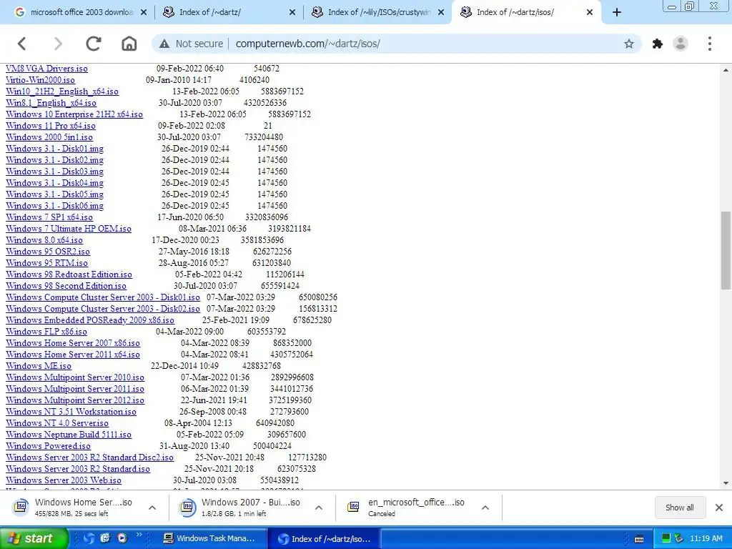Close the crustywin ISOs tab

(x=440, y=13)
